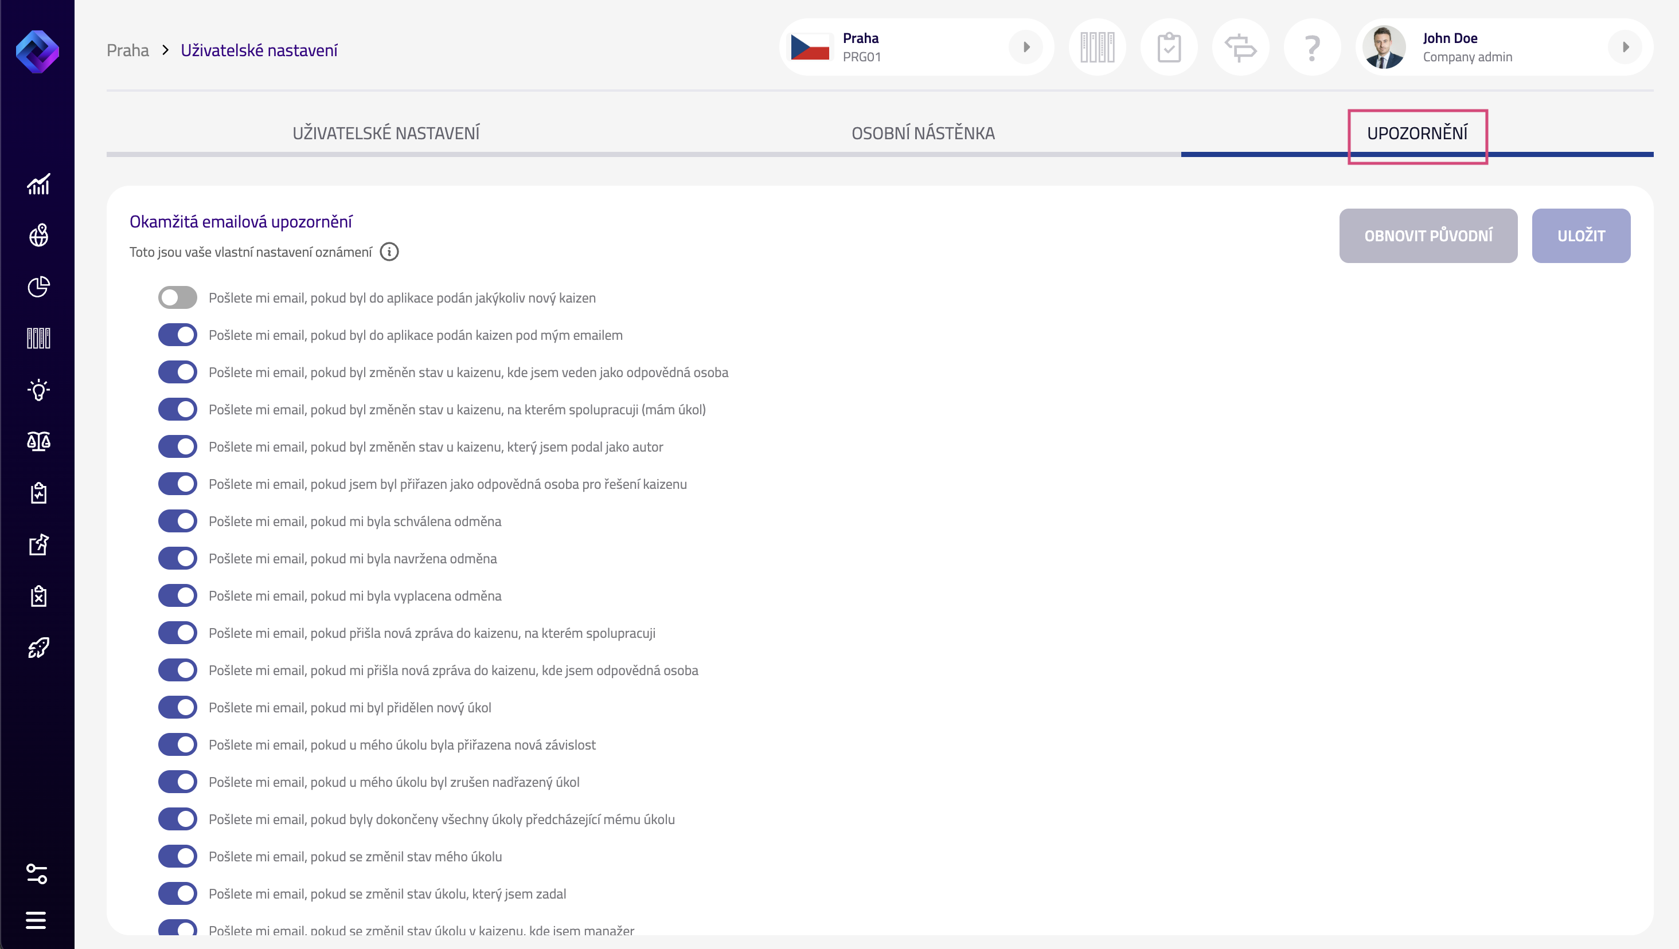The width and height of the screenshot is (1679, 949).
Task: Open the signpost directions icon in header
Action: 1240,48
